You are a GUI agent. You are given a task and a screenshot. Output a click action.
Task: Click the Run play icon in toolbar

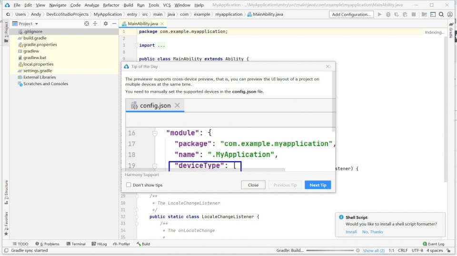pos(379,14)
